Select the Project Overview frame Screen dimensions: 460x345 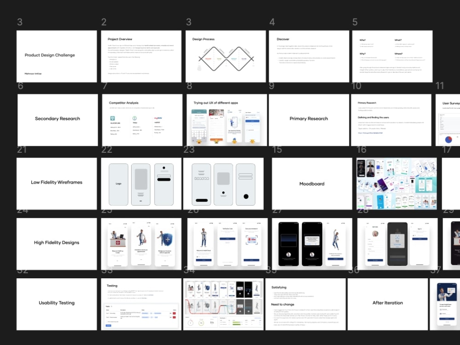(x=141, y=56)
